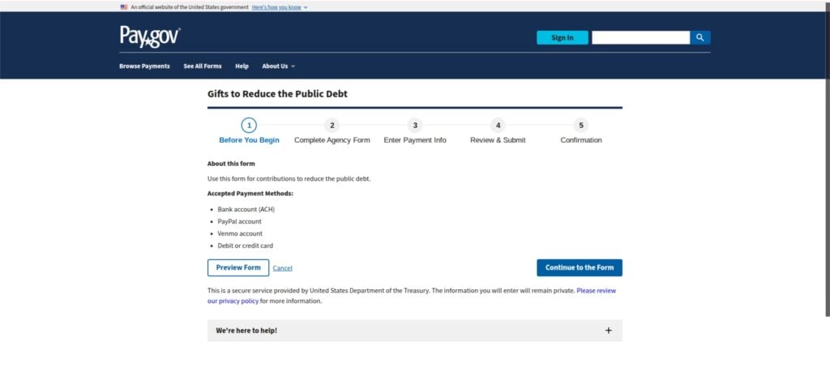Click 'An official website' banner text

pyautogui.click(x=190, y=6)
